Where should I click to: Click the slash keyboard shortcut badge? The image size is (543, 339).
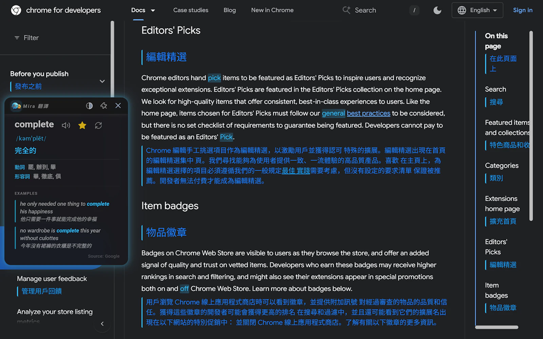(x=414, y=10)
